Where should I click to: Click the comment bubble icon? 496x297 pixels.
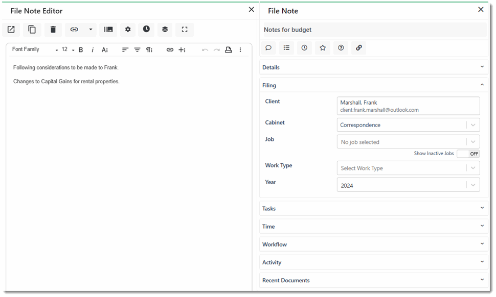coord(268,48)
